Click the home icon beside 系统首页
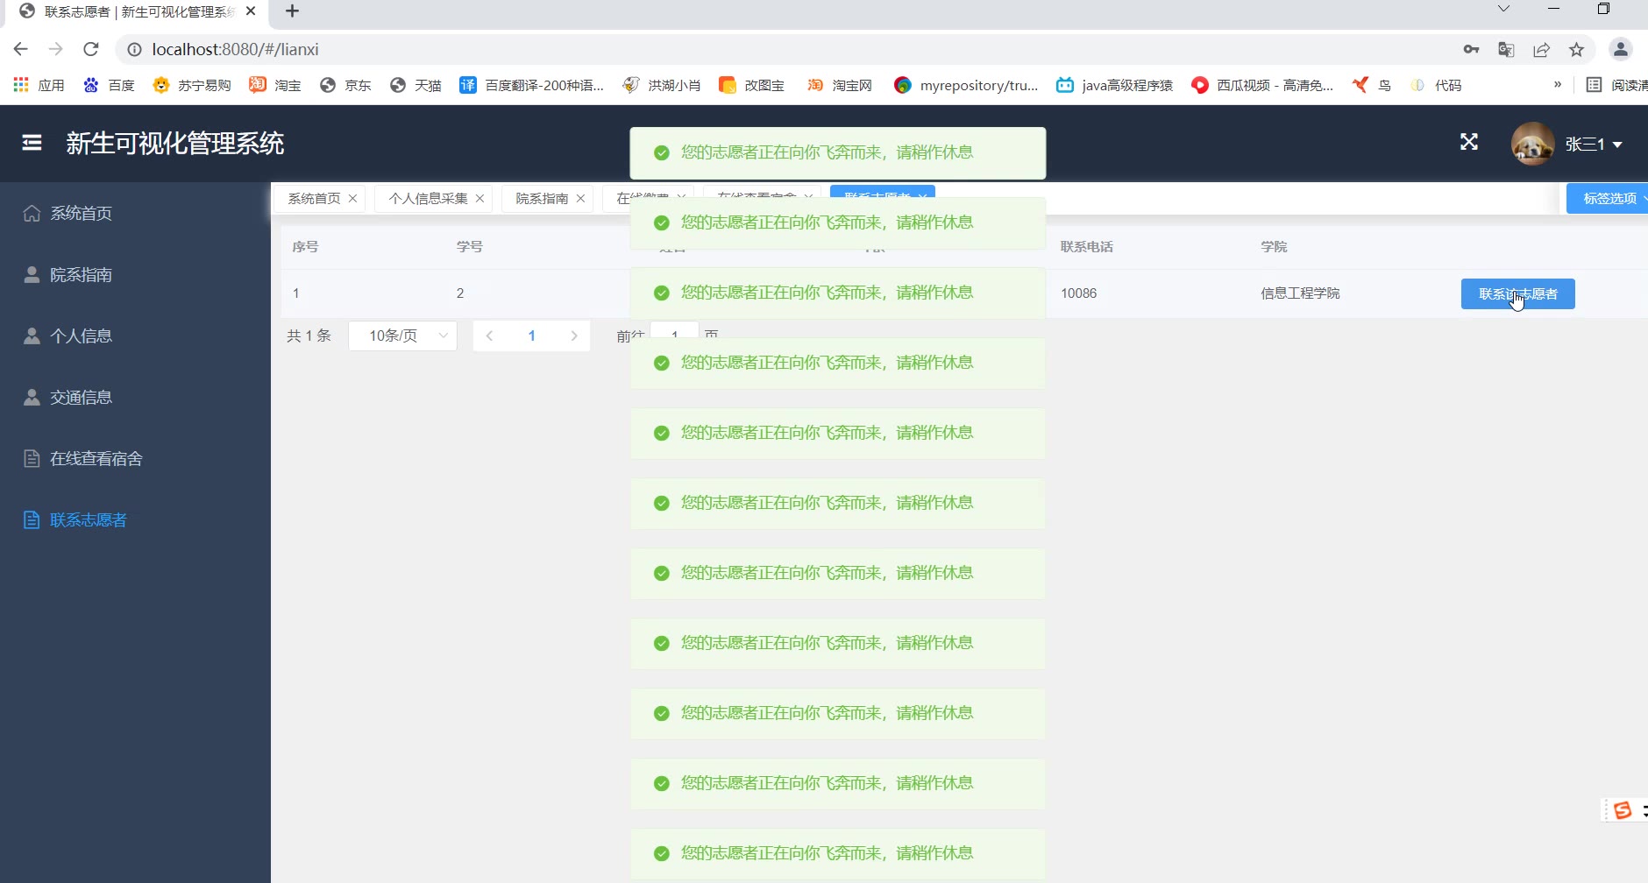Viewport: 1648px width, 883px height. click(32, 213)
